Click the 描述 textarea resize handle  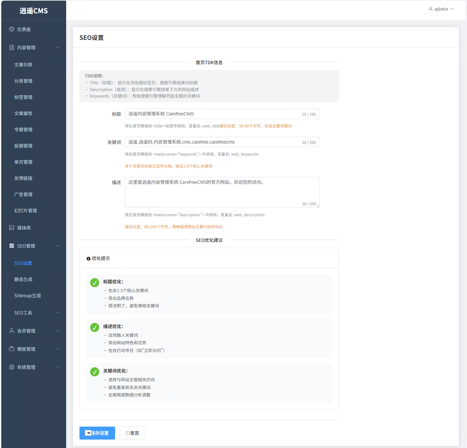pyautogui.click(x=318, y=206)
